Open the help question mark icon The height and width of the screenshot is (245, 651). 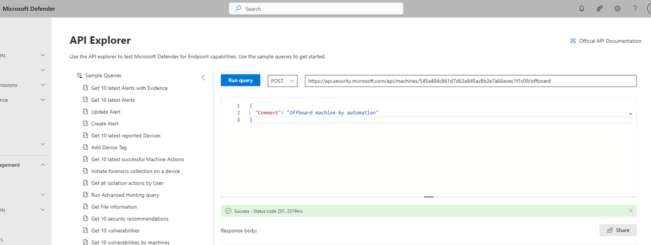point(635,9)
